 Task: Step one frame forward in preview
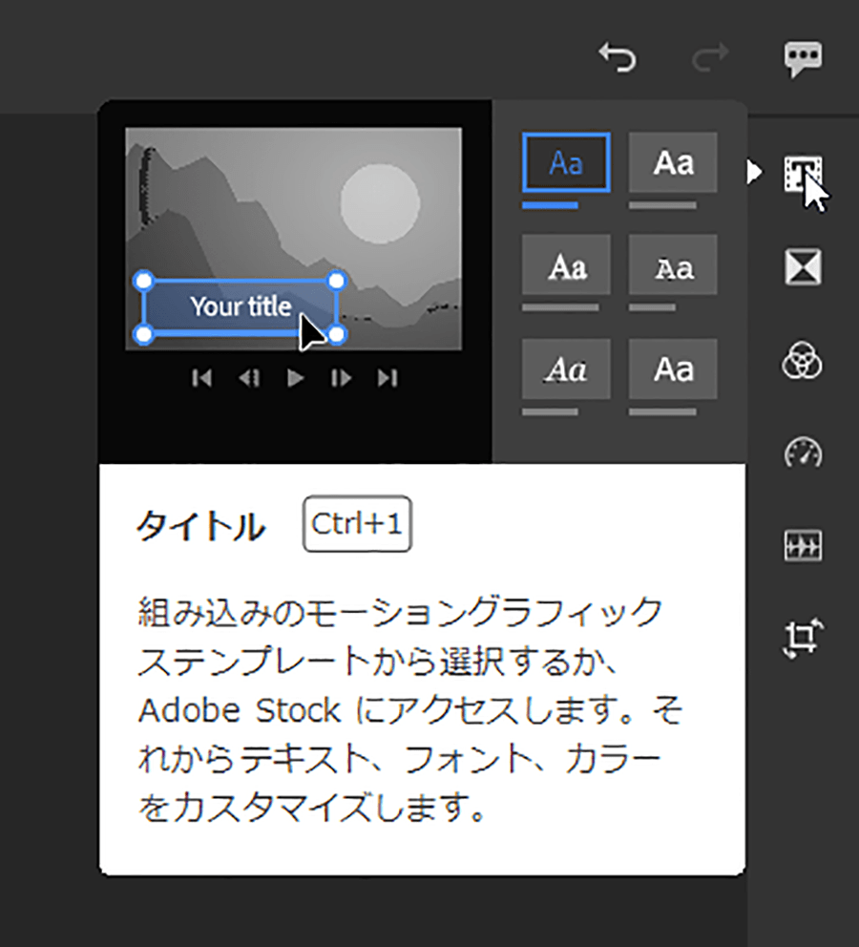(x=341, y=378)
